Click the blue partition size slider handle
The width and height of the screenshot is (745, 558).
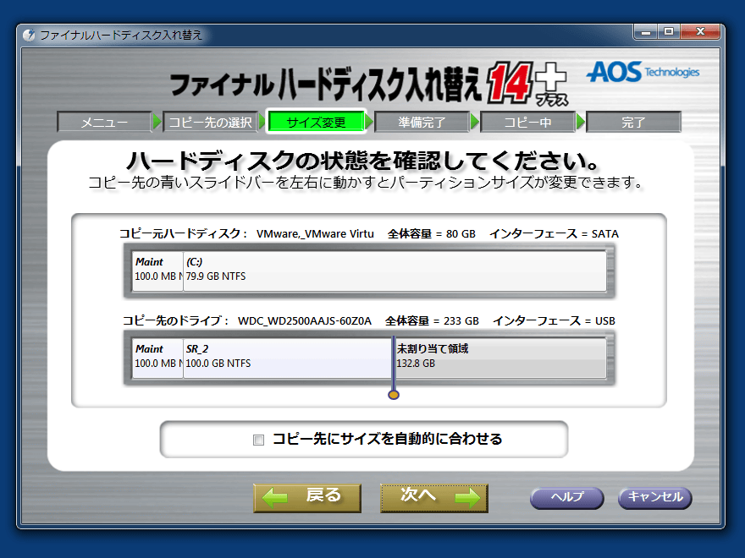(x=394, y=394)
